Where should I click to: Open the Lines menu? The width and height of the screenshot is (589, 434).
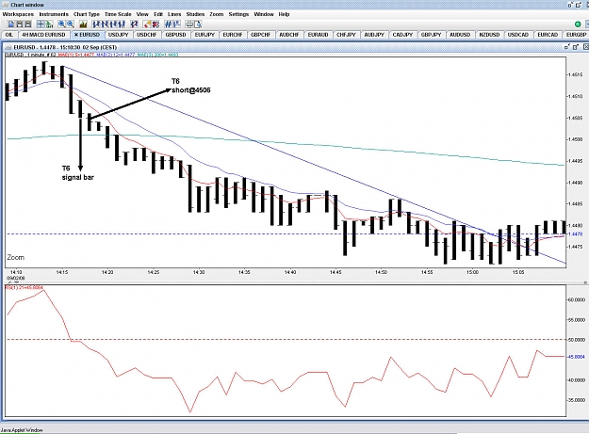(174, 14)
